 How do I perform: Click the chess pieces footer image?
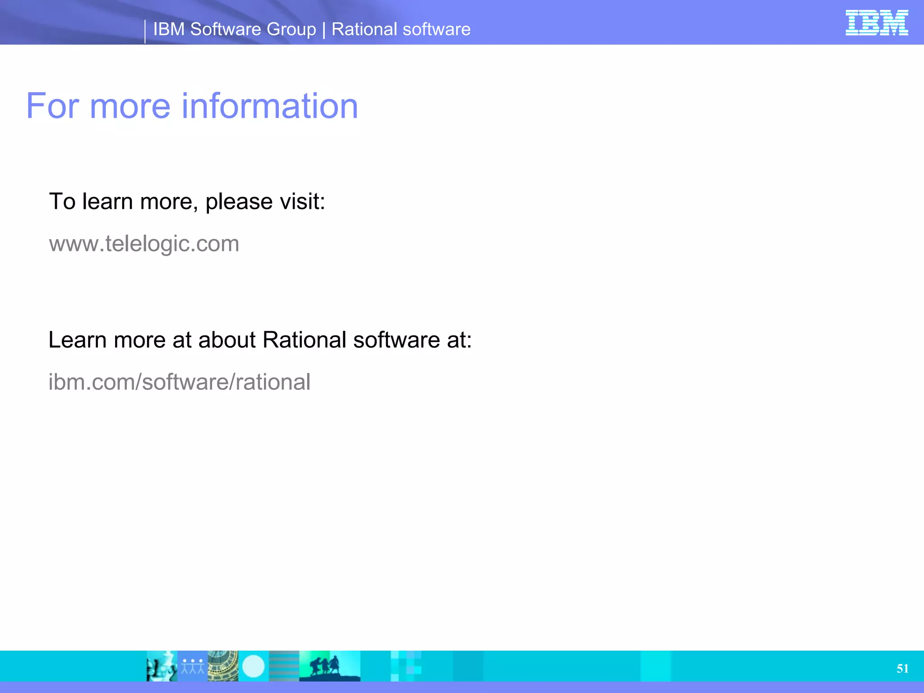point(162,666)
